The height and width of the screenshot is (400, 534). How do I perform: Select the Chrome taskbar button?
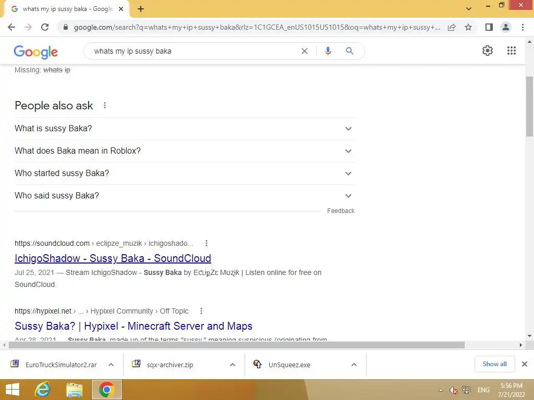click(x=106, y=390)
